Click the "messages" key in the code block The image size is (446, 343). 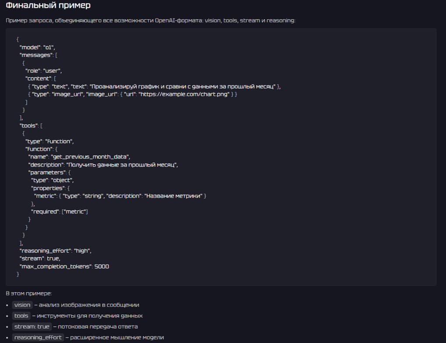tap(36, 55)
